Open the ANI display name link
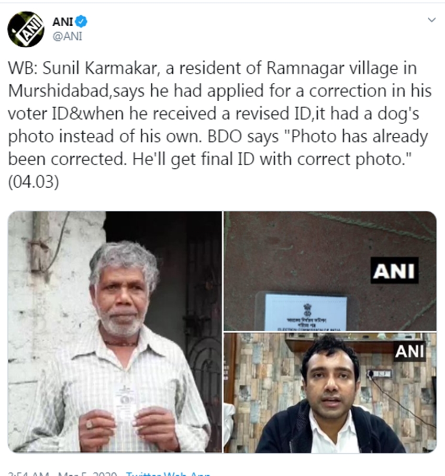 63,21
